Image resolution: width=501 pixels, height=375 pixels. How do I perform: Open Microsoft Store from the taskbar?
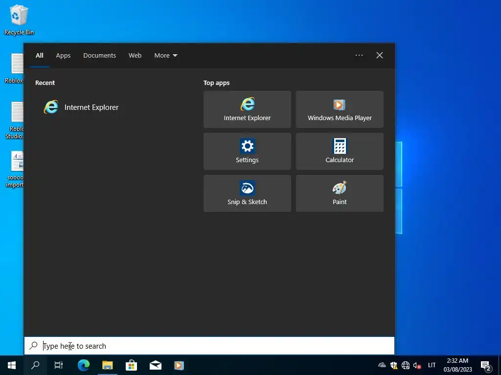click(x=131, y=365)
